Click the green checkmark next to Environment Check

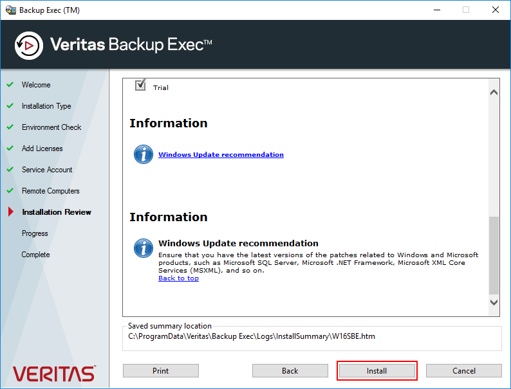click(10, 127)
